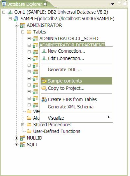This screenshot has width=130, height=176.
Task: Close the Database Explorer tab
Action: pos(45,4)
